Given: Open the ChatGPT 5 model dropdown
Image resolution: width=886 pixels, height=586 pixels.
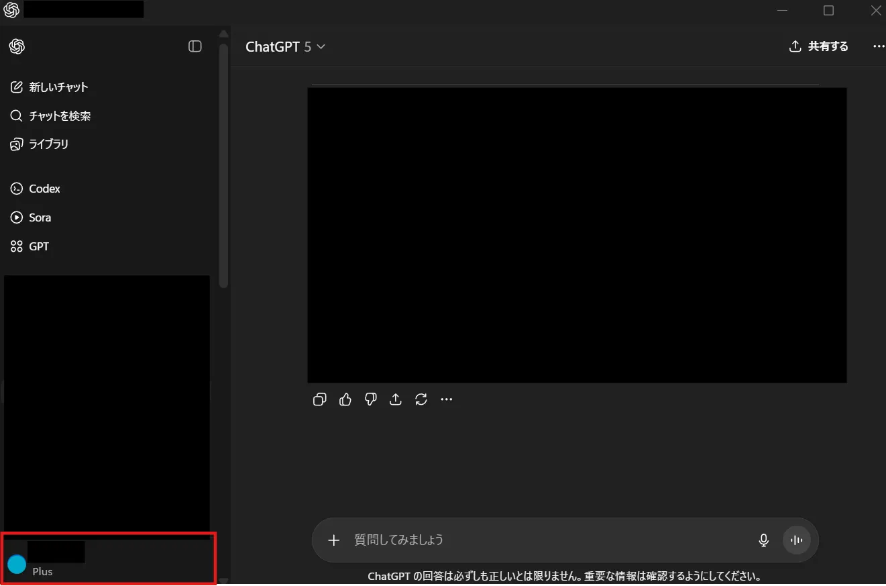Looking at the screenshot, I should coord(285,46).
